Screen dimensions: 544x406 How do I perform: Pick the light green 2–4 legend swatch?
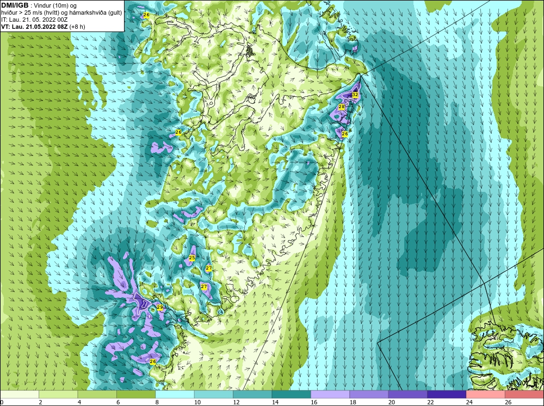click(58, 395)
